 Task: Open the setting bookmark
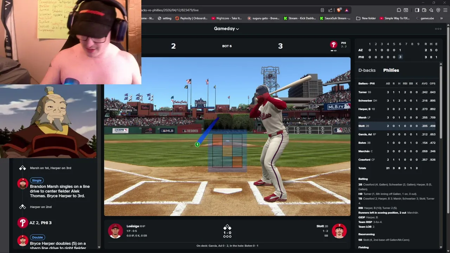click(165, 18)
